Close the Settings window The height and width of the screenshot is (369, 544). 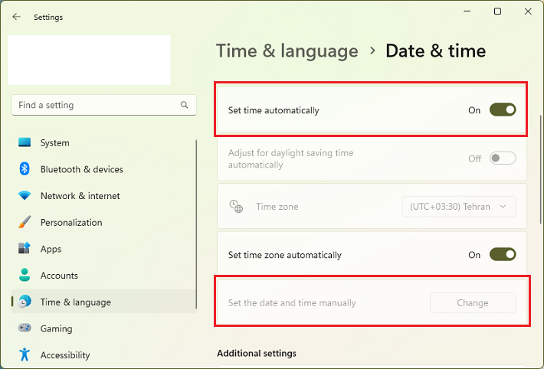(528, 11)
